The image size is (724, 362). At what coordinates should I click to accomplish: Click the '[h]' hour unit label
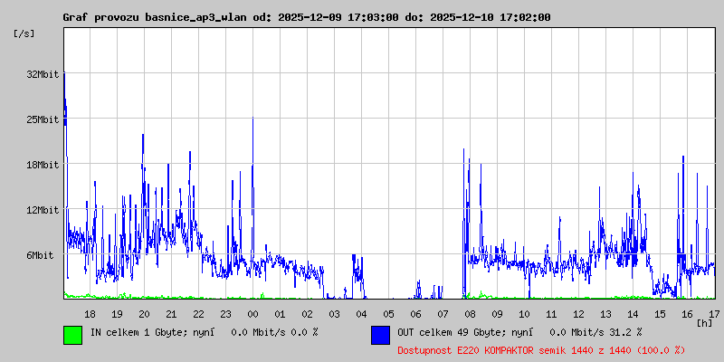[705, 323]
